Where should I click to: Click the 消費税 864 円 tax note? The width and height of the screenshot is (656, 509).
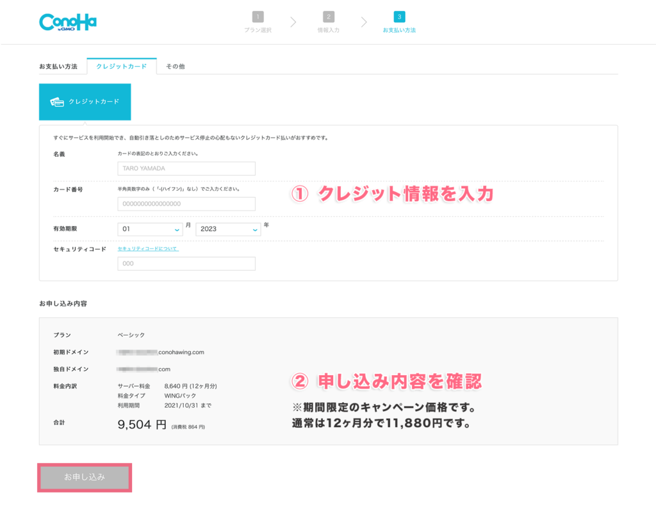(x=188, y=427)
